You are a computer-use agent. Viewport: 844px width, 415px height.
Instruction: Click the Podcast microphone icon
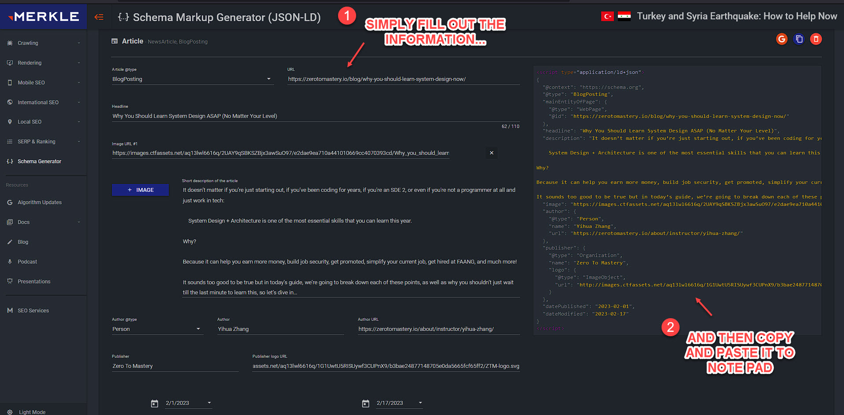(10, 262)
